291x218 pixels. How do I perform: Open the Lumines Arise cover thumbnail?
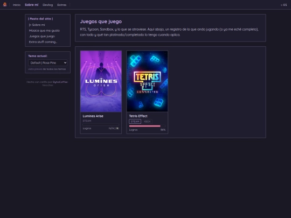click(x=101, y=81)
